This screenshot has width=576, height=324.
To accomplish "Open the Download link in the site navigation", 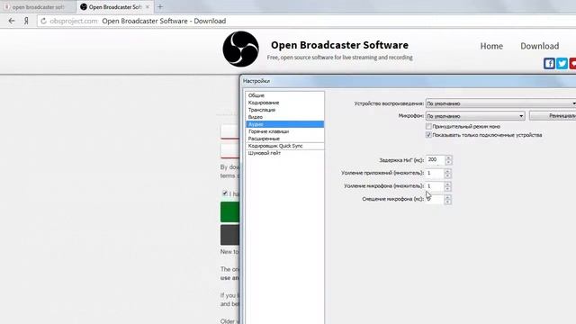I will (x=540, y=46).
